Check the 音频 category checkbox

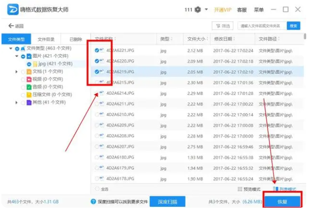coord(23,87)
